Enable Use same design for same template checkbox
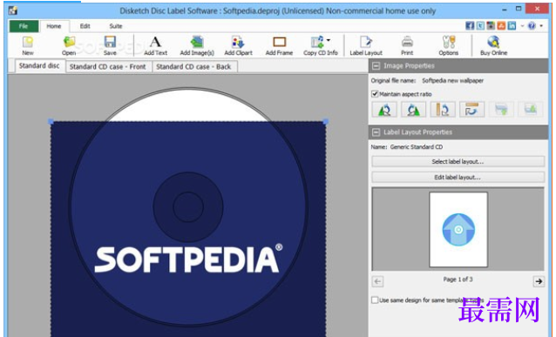 click(x=375, y=300)
